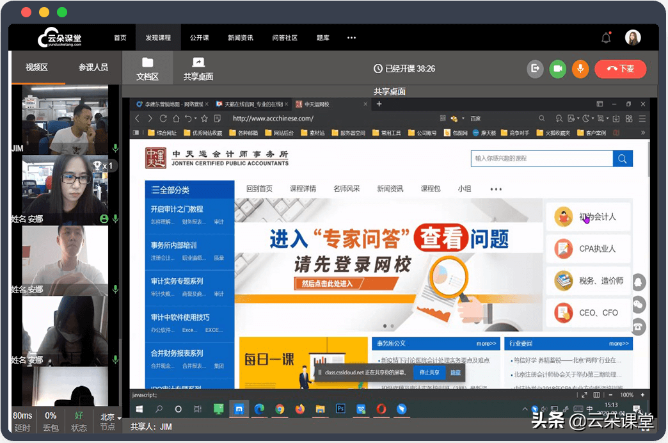Click the notification bell icon
Image resolution: width=668 pixels, height=443 pixels.
coord(605,37)
